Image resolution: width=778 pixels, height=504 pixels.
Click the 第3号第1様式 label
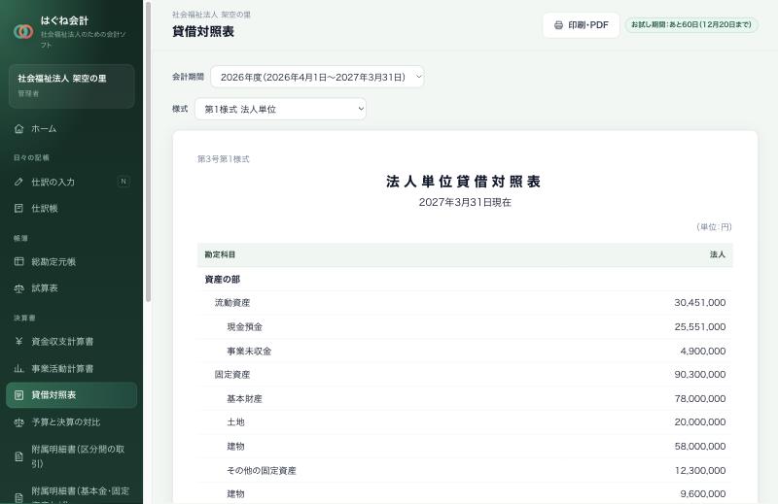[224, 159]
